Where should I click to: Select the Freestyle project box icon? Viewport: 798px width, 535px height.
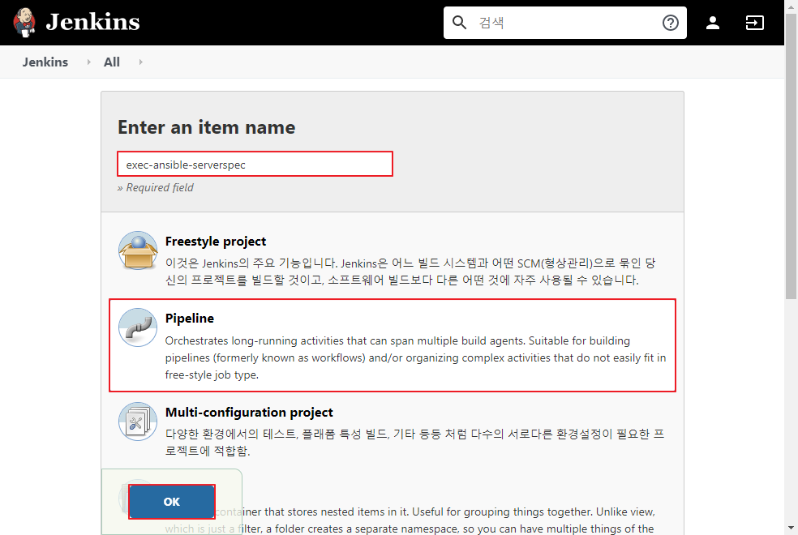pos(138,250)
